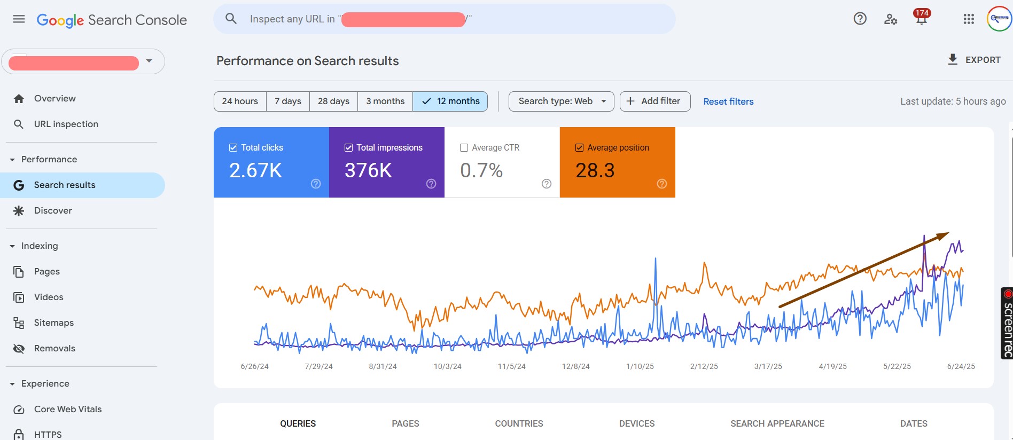This screenshot has width=1013, height=440.
Task: Select the 28 days date range
Action: (333, 101)
